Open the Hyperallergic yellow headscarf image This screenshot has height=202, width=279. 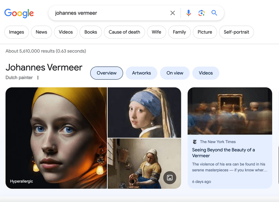pyautogui.click(x=56, y=138)
